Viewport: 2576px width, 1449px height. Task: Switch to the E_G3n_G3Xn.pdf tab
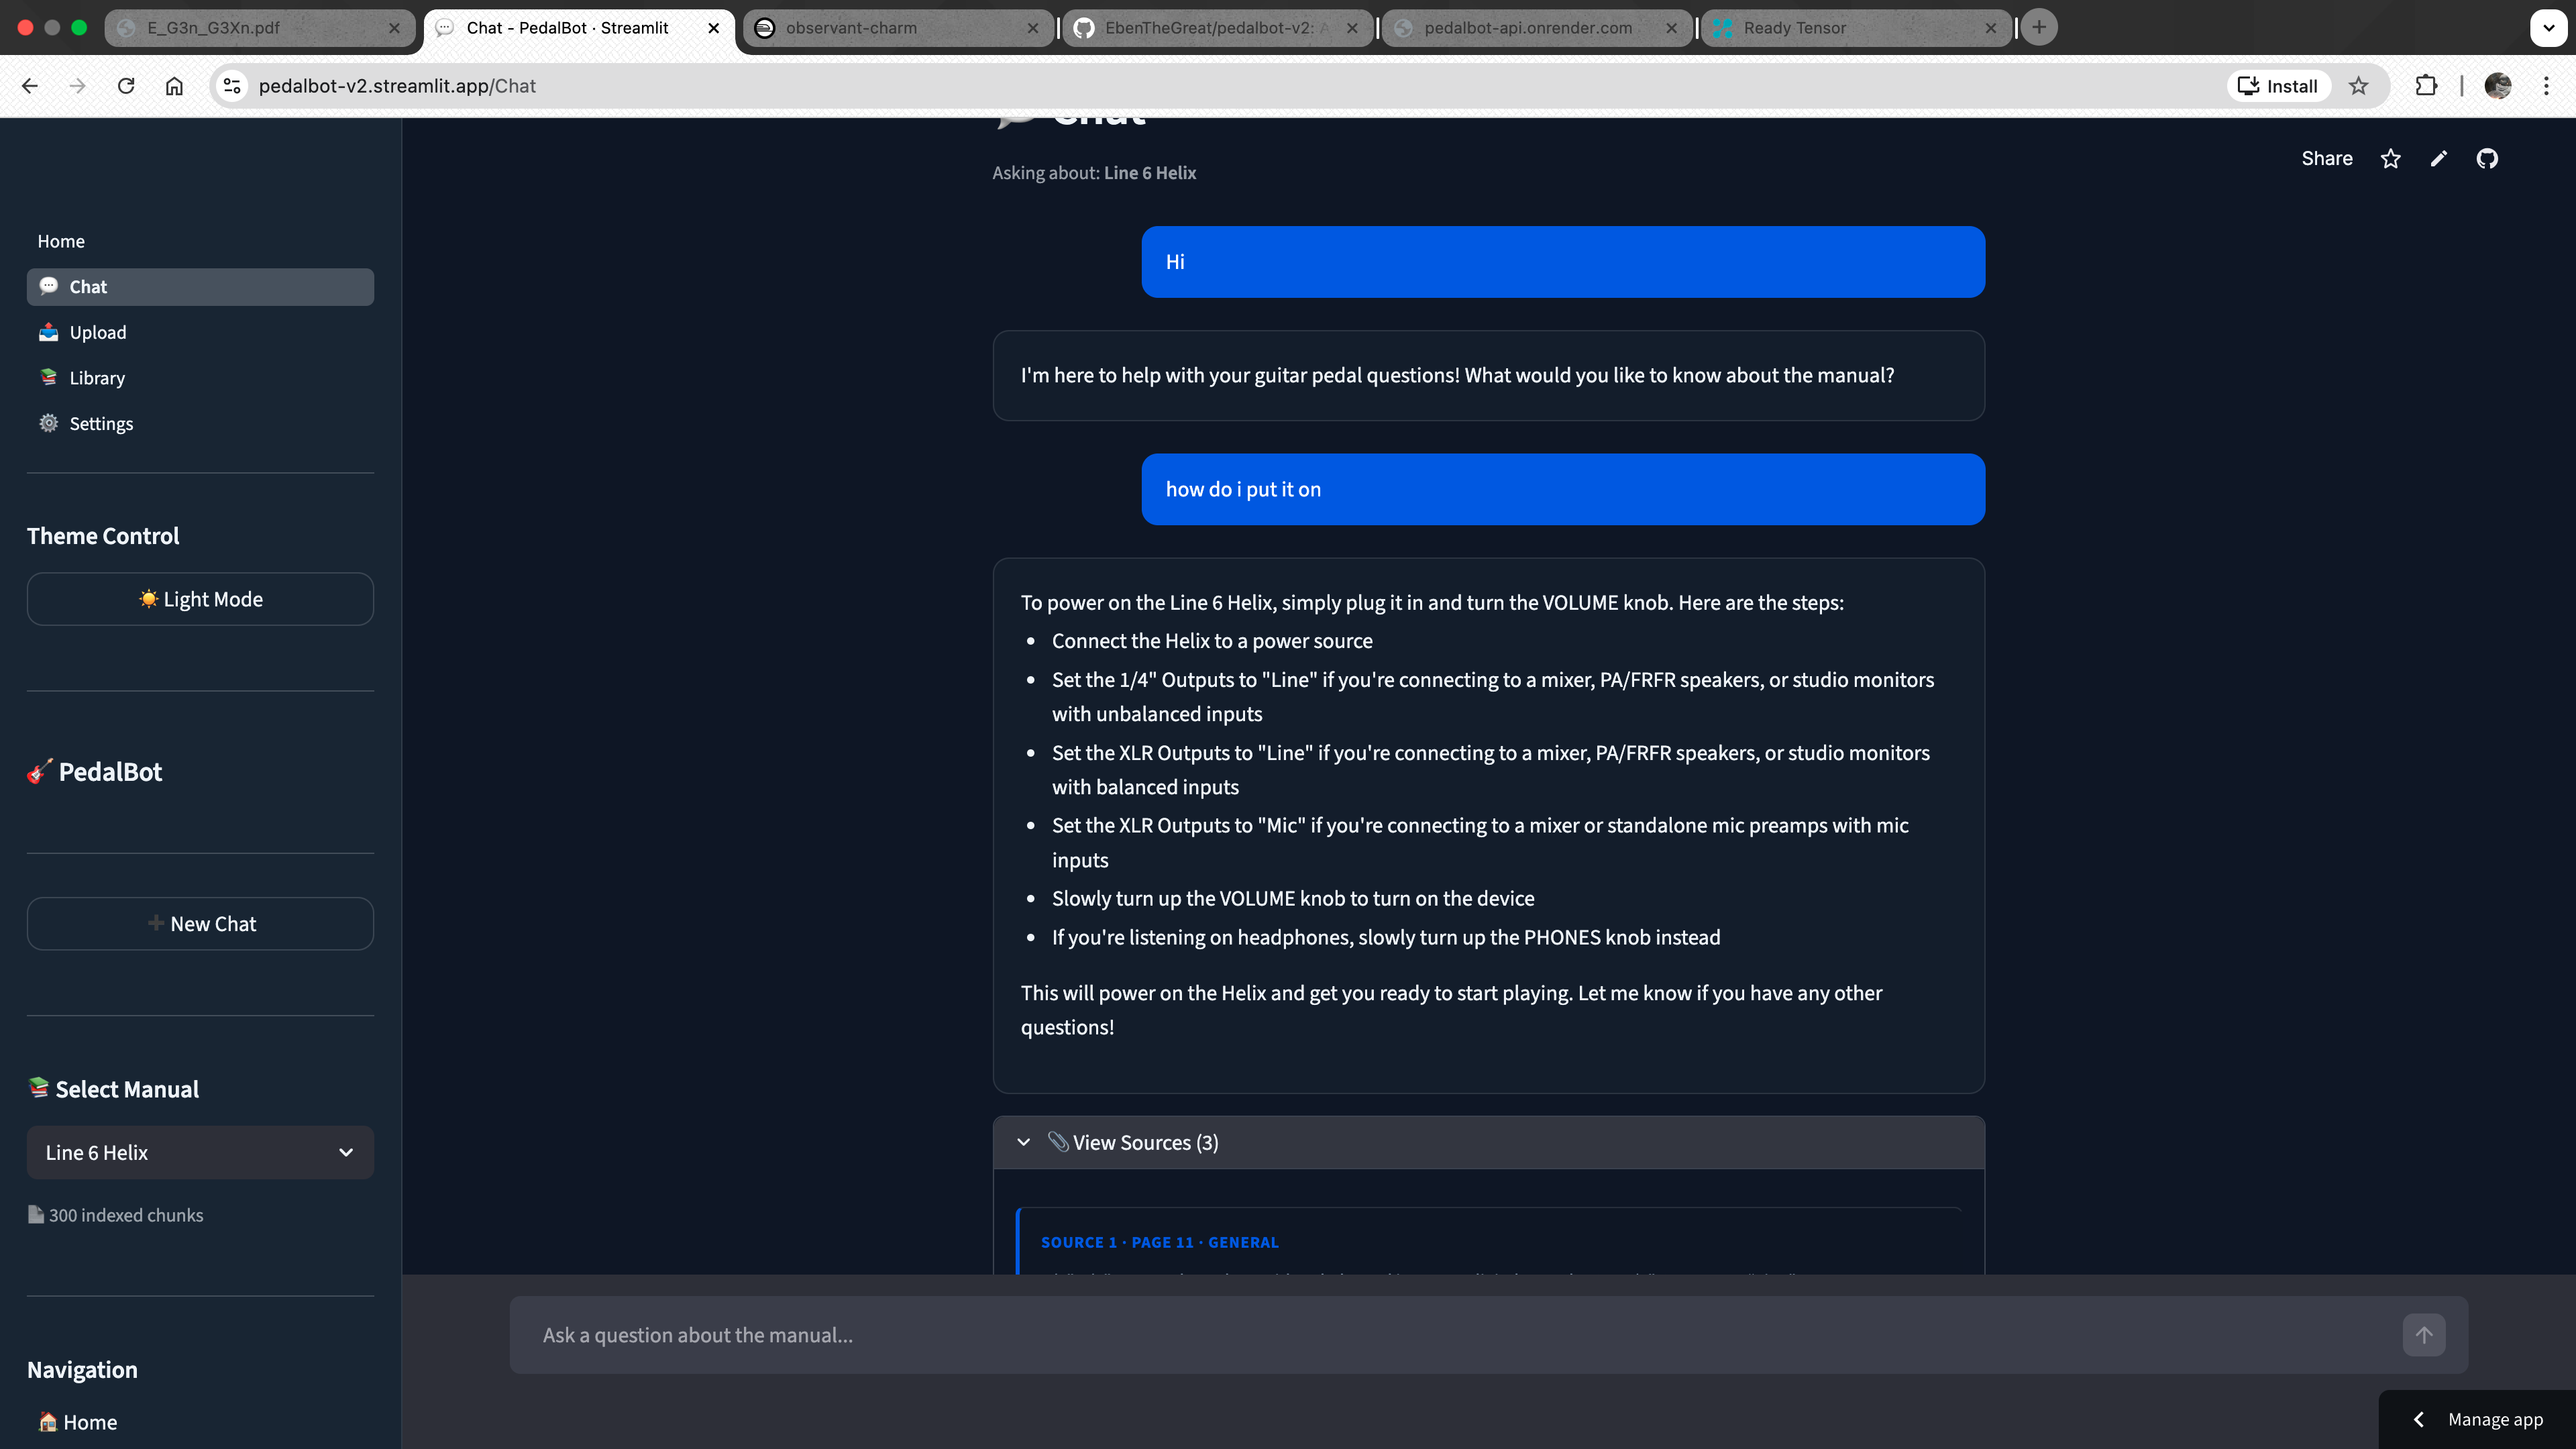pyautogui.click(x=260, y=28)
